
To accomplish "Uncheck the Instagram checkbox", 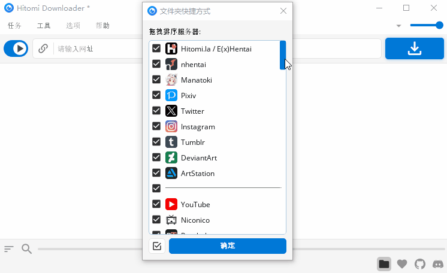I will (156, 126).
